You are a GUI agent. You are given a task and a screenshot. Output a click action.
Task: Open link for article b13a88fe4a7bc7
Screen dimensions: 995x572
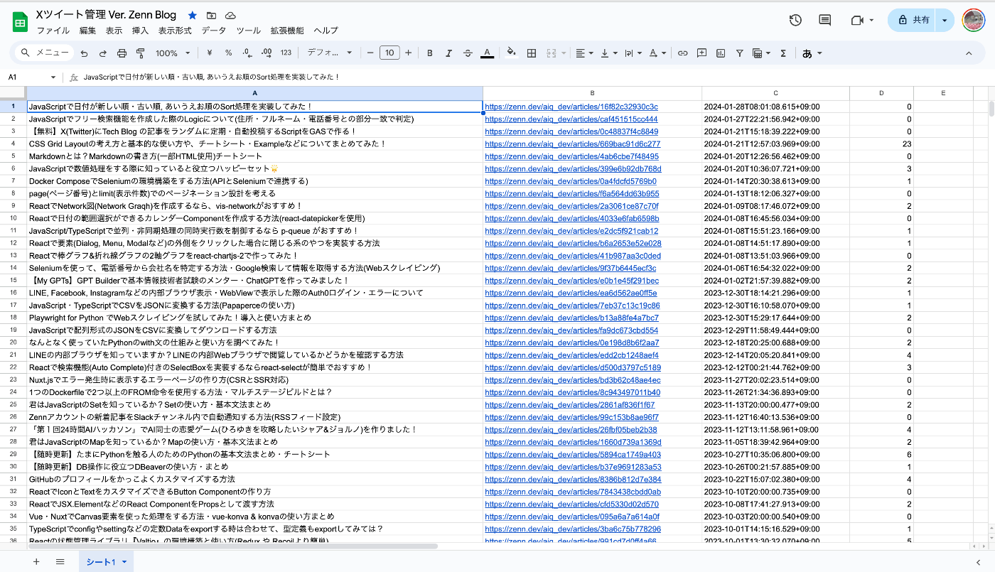pyautogui.click(x=571, y=318)
